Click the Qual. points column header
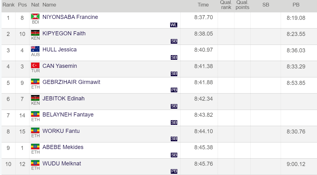The height and width of the screenshot is (175, 317). coord(242,5)
